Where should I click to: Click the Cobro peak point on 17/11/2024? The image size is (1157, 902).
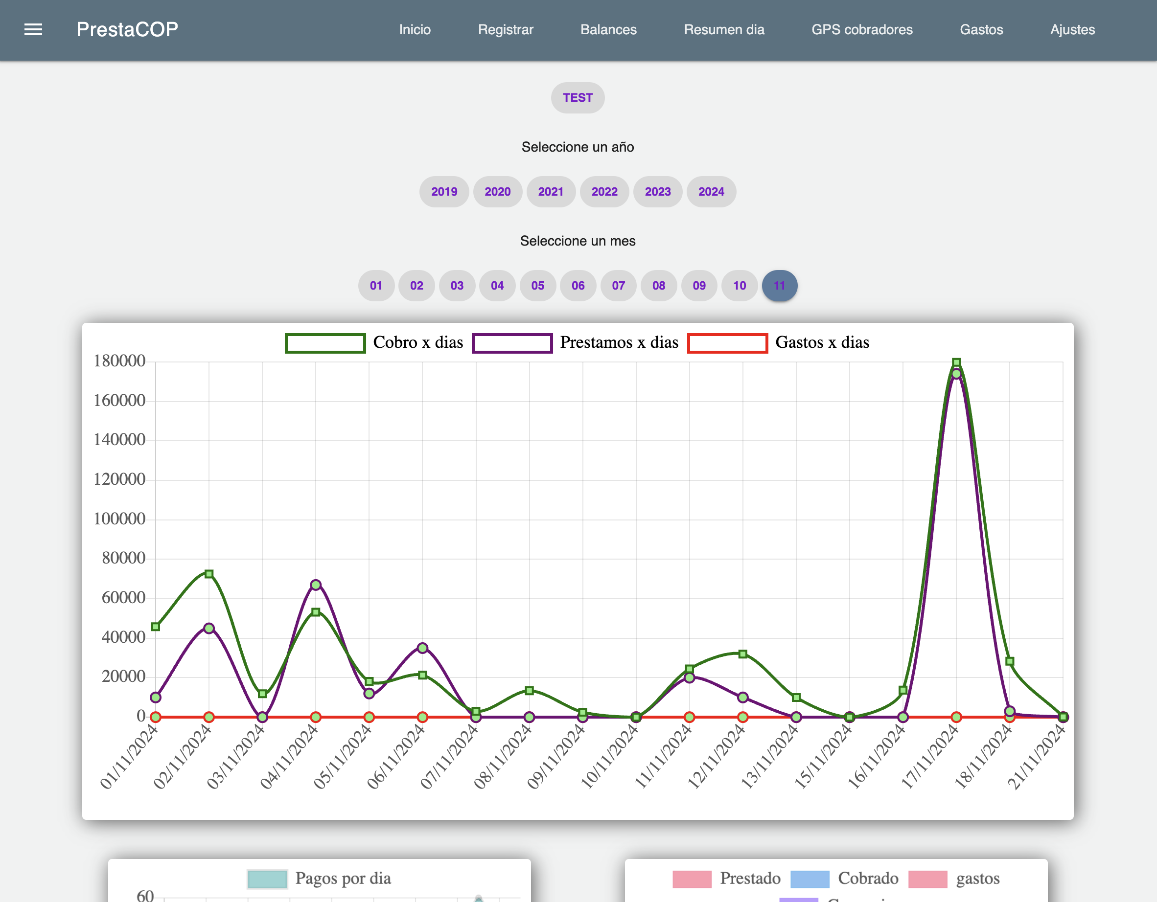pyautogui.click(x=956, y=362)
